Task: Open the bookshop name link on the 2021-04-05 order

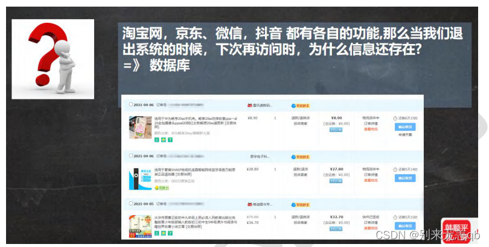Action: 262,204
